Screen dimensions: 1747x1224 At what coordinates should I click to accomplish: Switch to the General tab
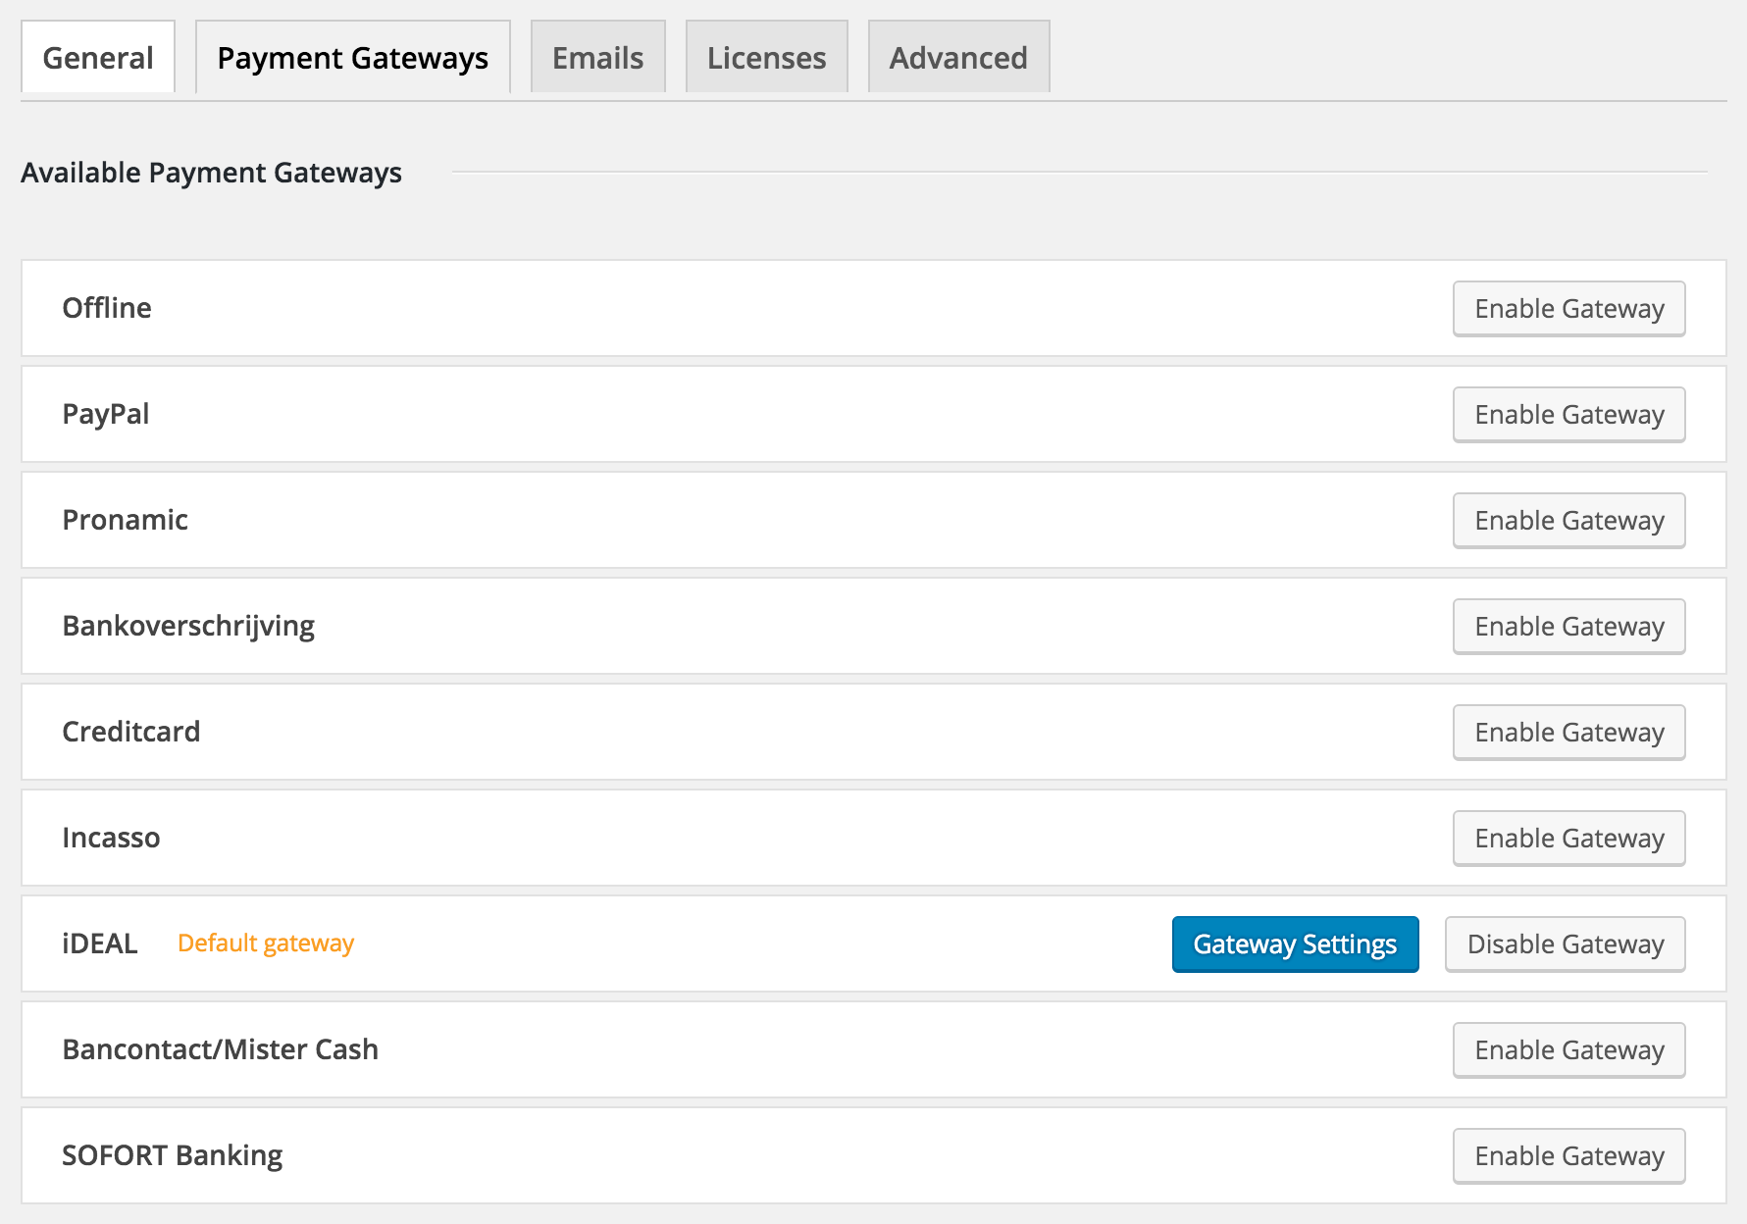click(x=98, y=57)
